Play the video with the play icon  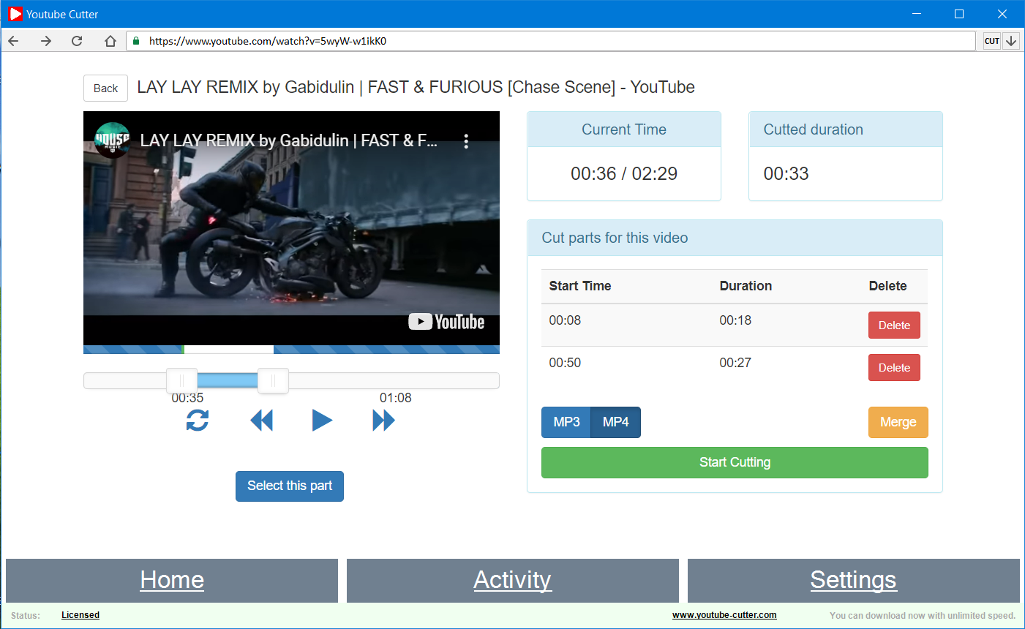[322, 420]
